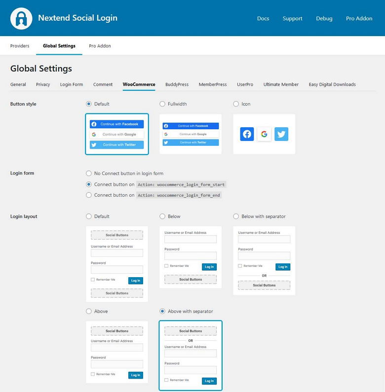Open the Docs link in header
Image resolution: width=385 pixels, height=392 pixels.
(x=263, y=19)
